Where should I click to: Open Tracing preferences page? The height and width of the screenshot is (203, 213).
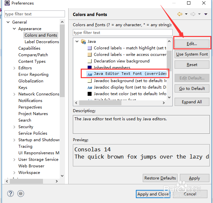[25, 146]
